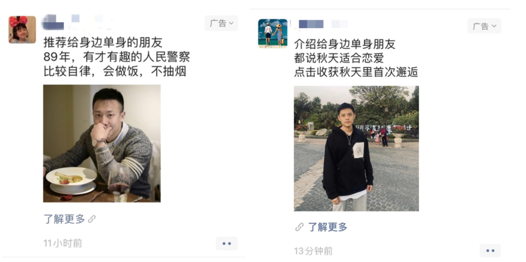Tap 了解更多 link under dinner photo

coord(64,220)
